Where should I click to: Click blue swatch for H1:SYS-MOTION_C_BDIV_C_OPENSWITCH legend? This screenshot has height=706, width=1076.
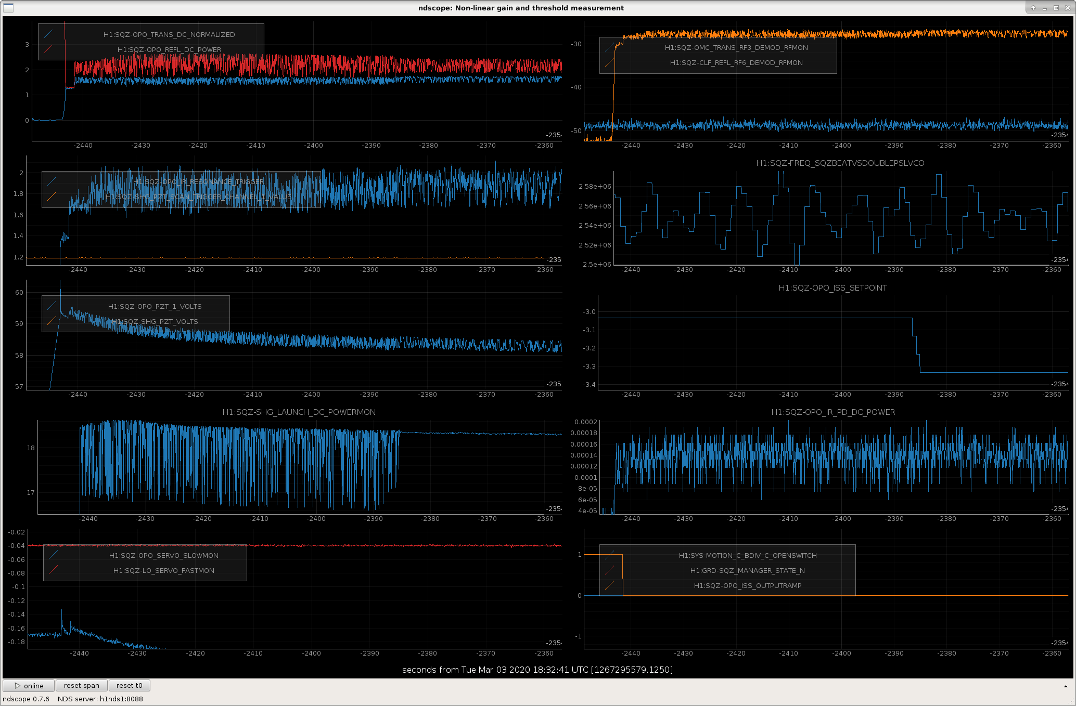point(610,555)
